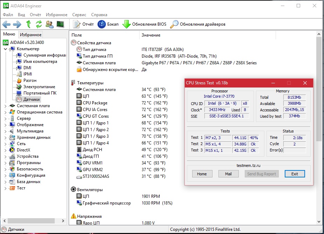Viewport: 324px width, 234px height.
Task: Open the Отчёт menu in menu bar
Action: pos(35,15)
